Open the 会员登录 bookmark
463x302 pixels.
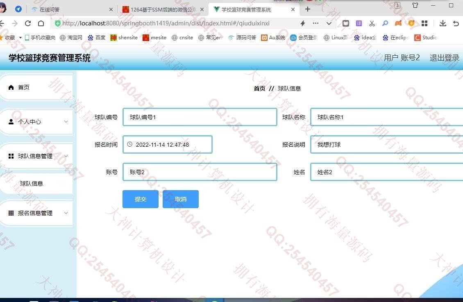304,37
